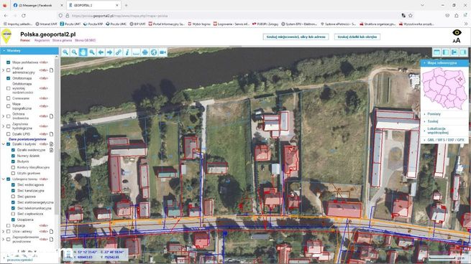Click the video camera toolbar icon
The height and width of the screenshot is (264, 471).
point(163,52)
